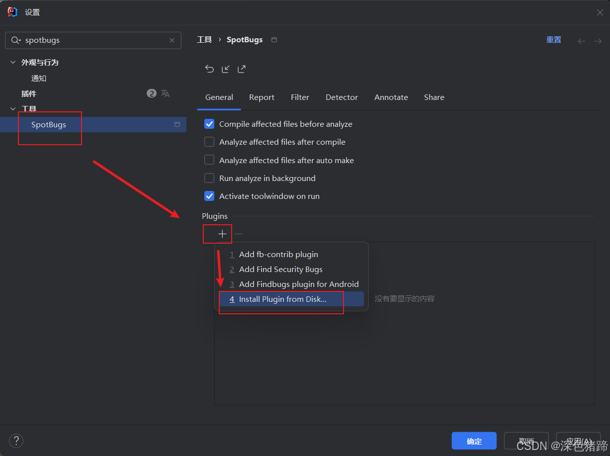Close the settings dialog
Screen dimensions: 610x456
click(600, 12)
